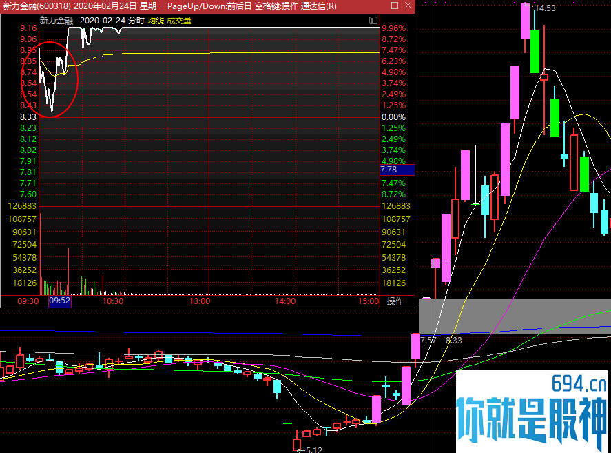611x453 pixels.
Task: Select the 9.06 price axis label
Action: point(28,39)
